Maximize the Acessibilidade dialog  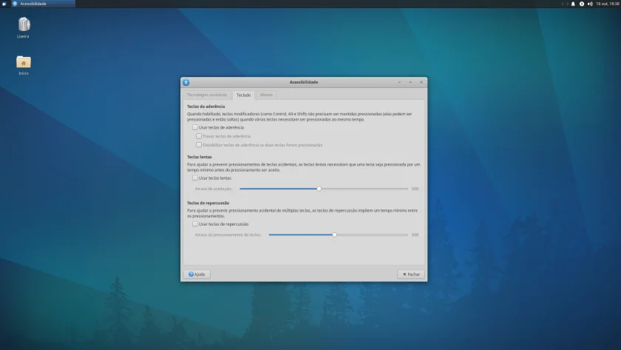pyautogui.click(x=410, y=82)
